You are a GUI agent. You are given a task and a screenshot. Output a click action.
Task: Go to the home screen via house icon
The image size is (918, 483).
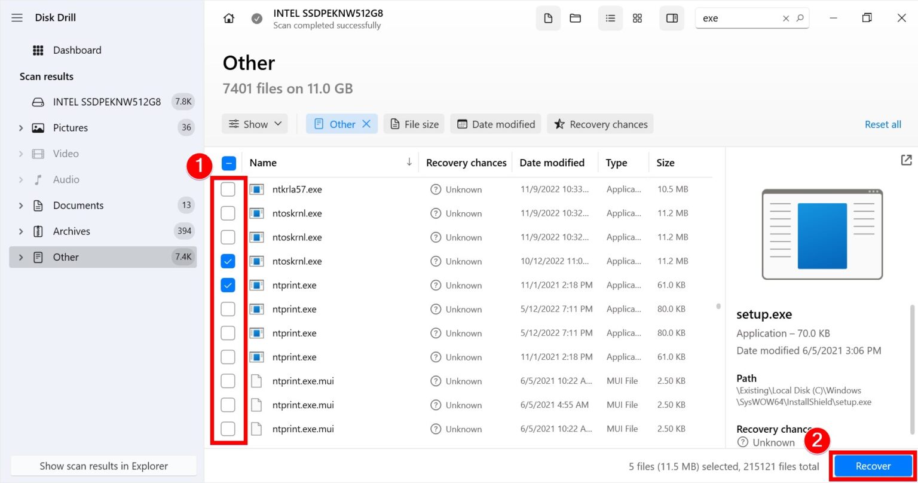(229, 18)
